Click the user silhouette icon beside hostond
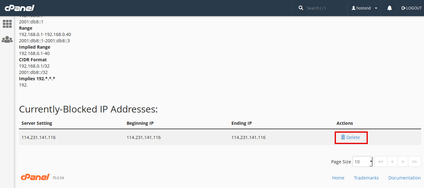The image size is (424, 188). (354, 8)
